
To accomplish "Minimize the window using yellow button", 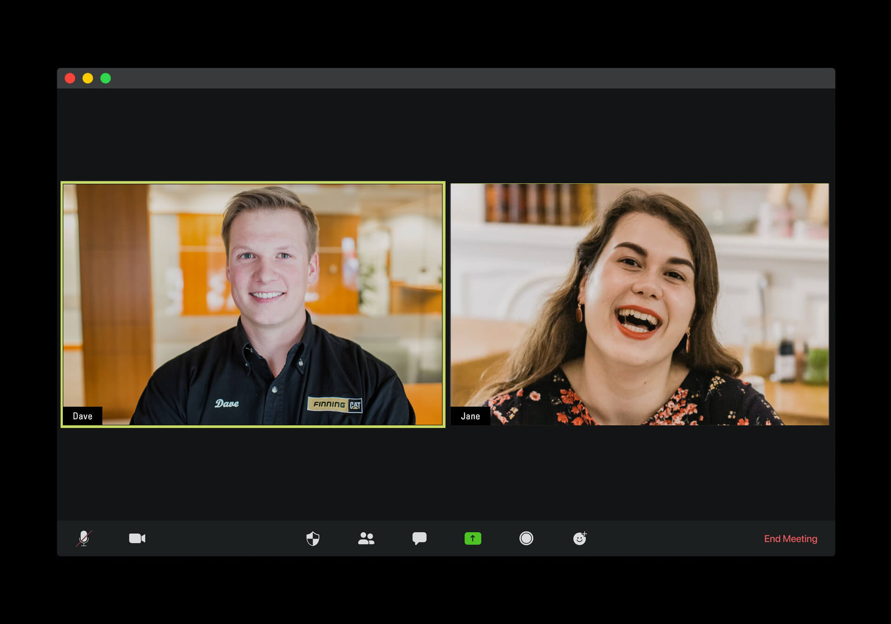I will (x=88, y=78).
